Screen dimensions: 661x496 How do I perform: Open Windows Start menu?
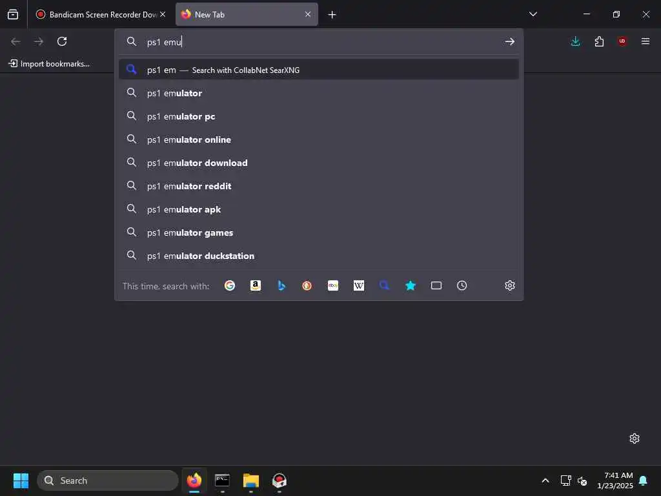coord(21,480)
